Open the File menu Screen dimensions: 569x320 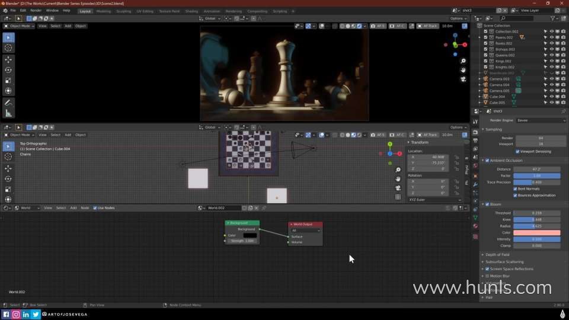13,11
